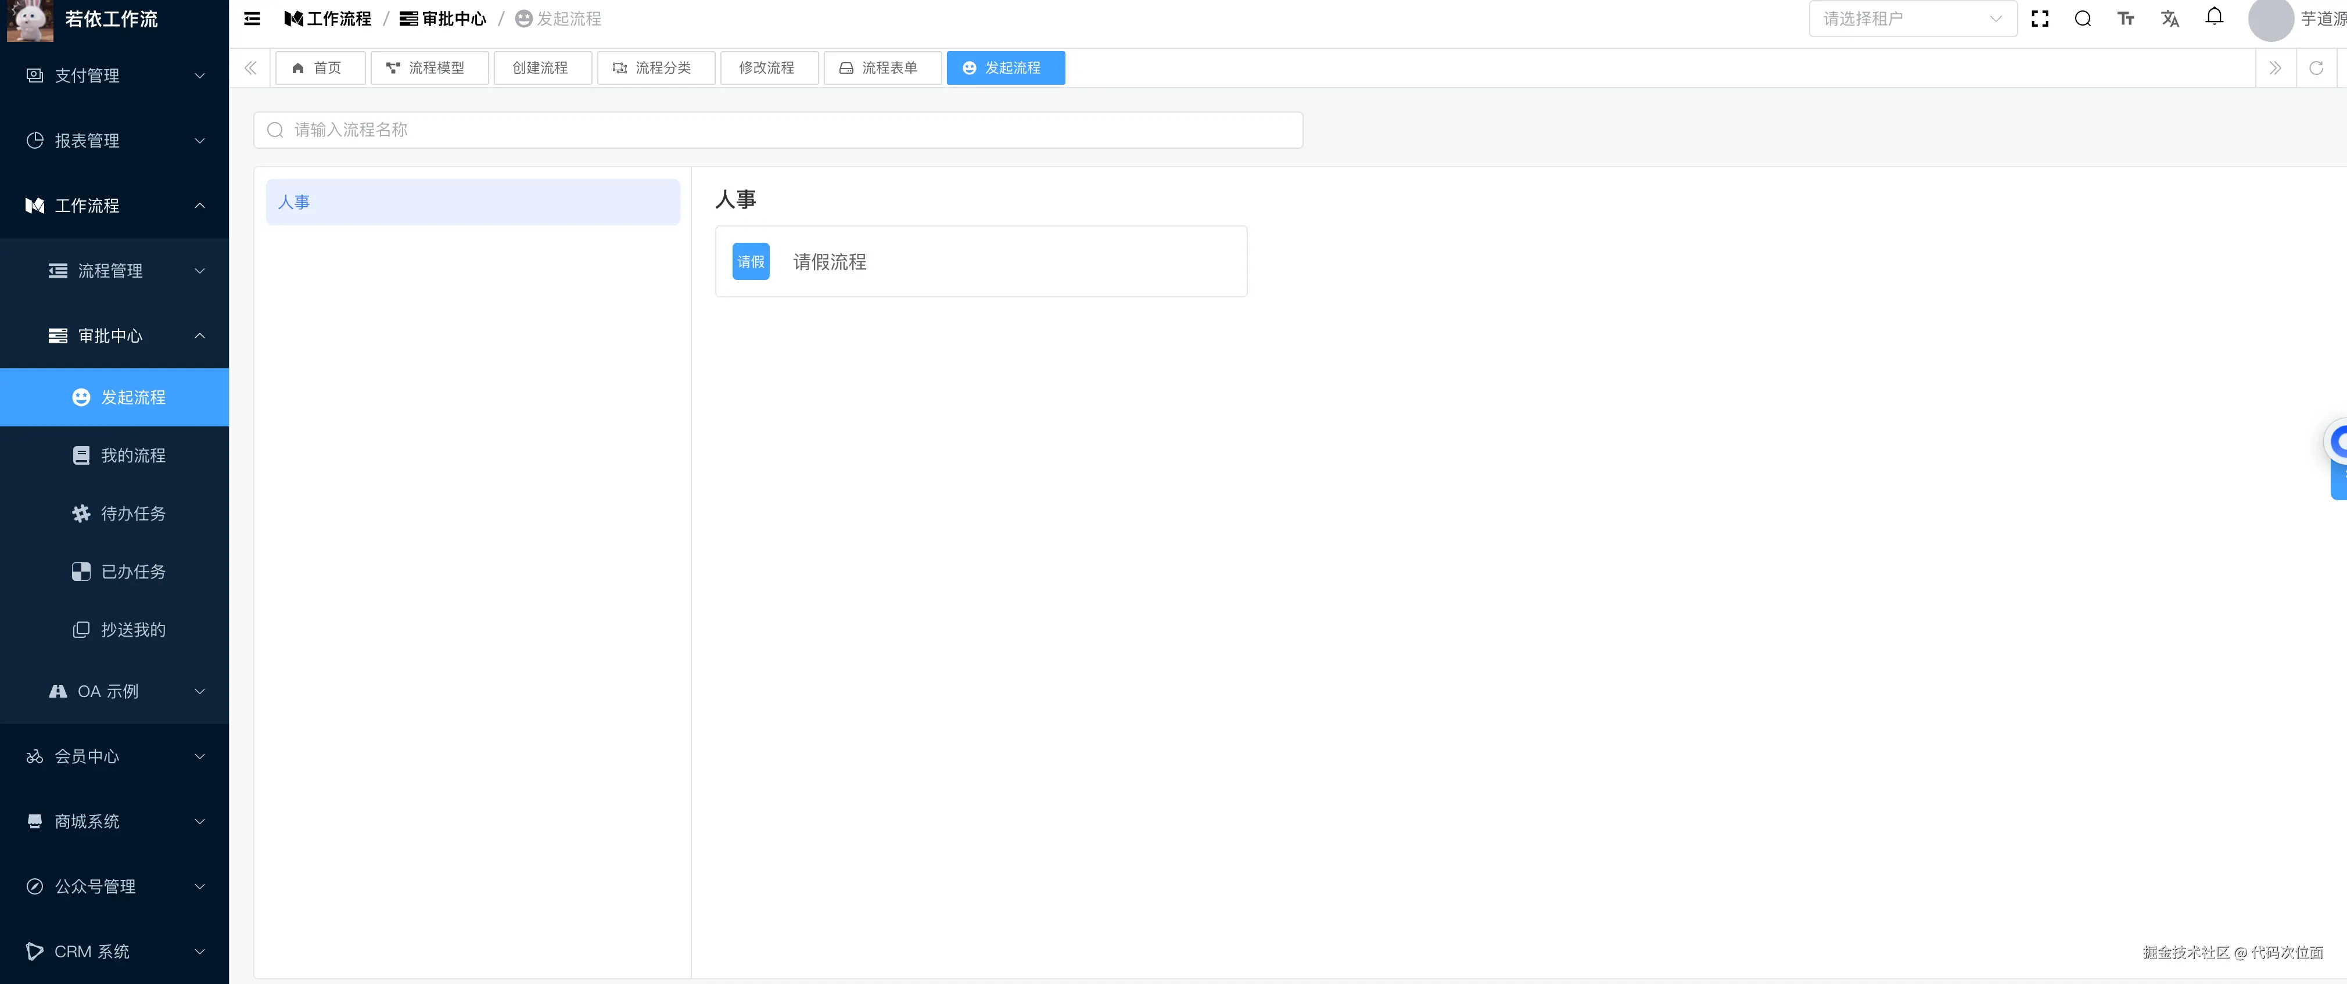Screen dimensions: 2347x984
Task: Open the global search icon
Action: (x=2084, y=18)
